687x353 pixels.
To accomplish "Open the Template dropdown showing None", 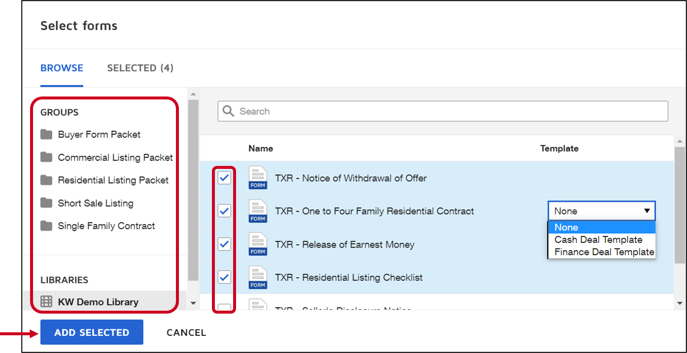I will coord(602,211).
